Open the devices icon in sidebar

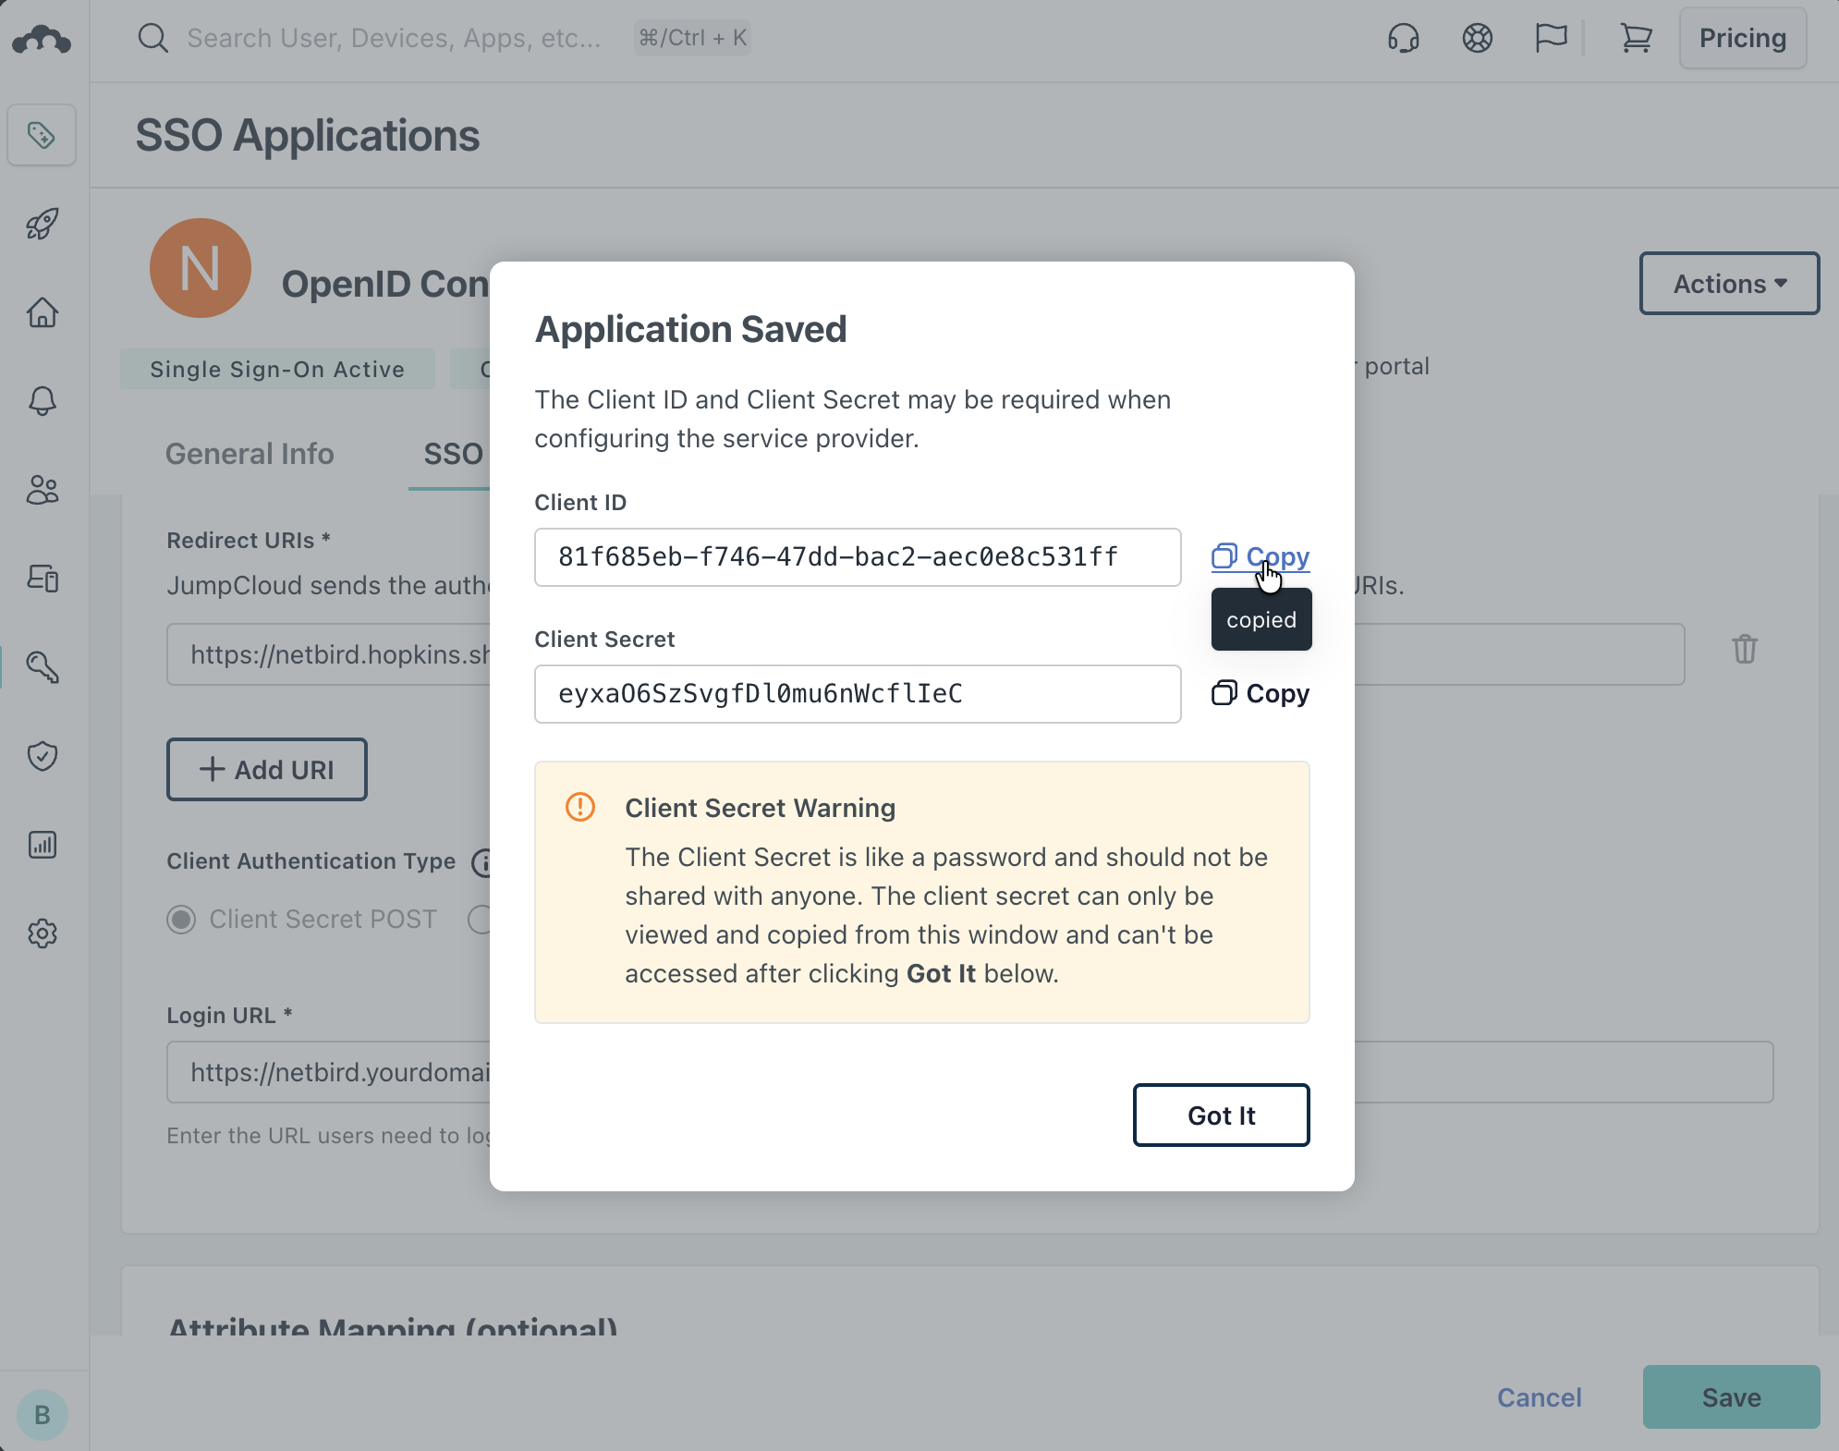pyautogui.click(x=43, y=579)
